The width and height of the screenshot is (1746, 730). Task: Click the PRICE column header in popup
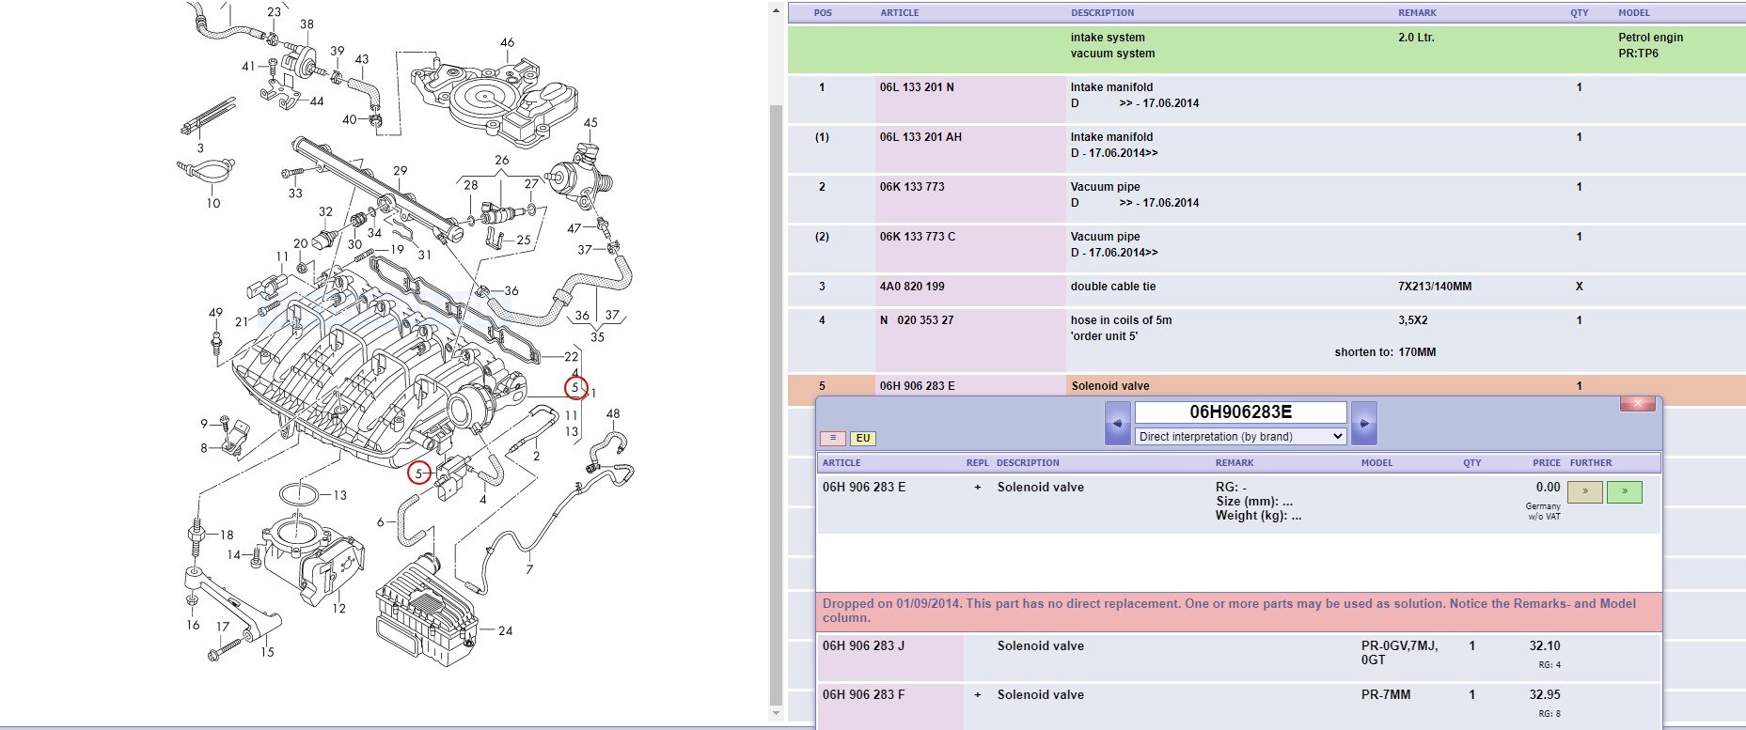[1546, 463]
